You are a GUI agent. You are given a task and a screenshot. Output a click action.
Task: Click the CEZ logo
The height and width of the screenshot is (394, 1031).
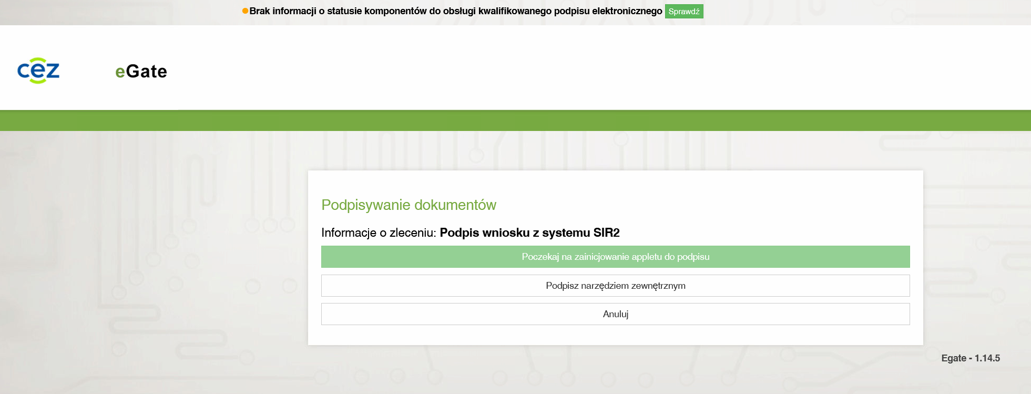38,70
